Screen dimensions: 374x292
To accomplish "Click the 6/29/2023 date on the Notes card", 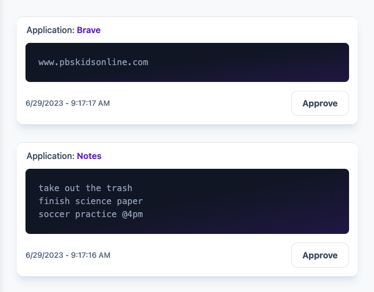I will click(45, 255).
